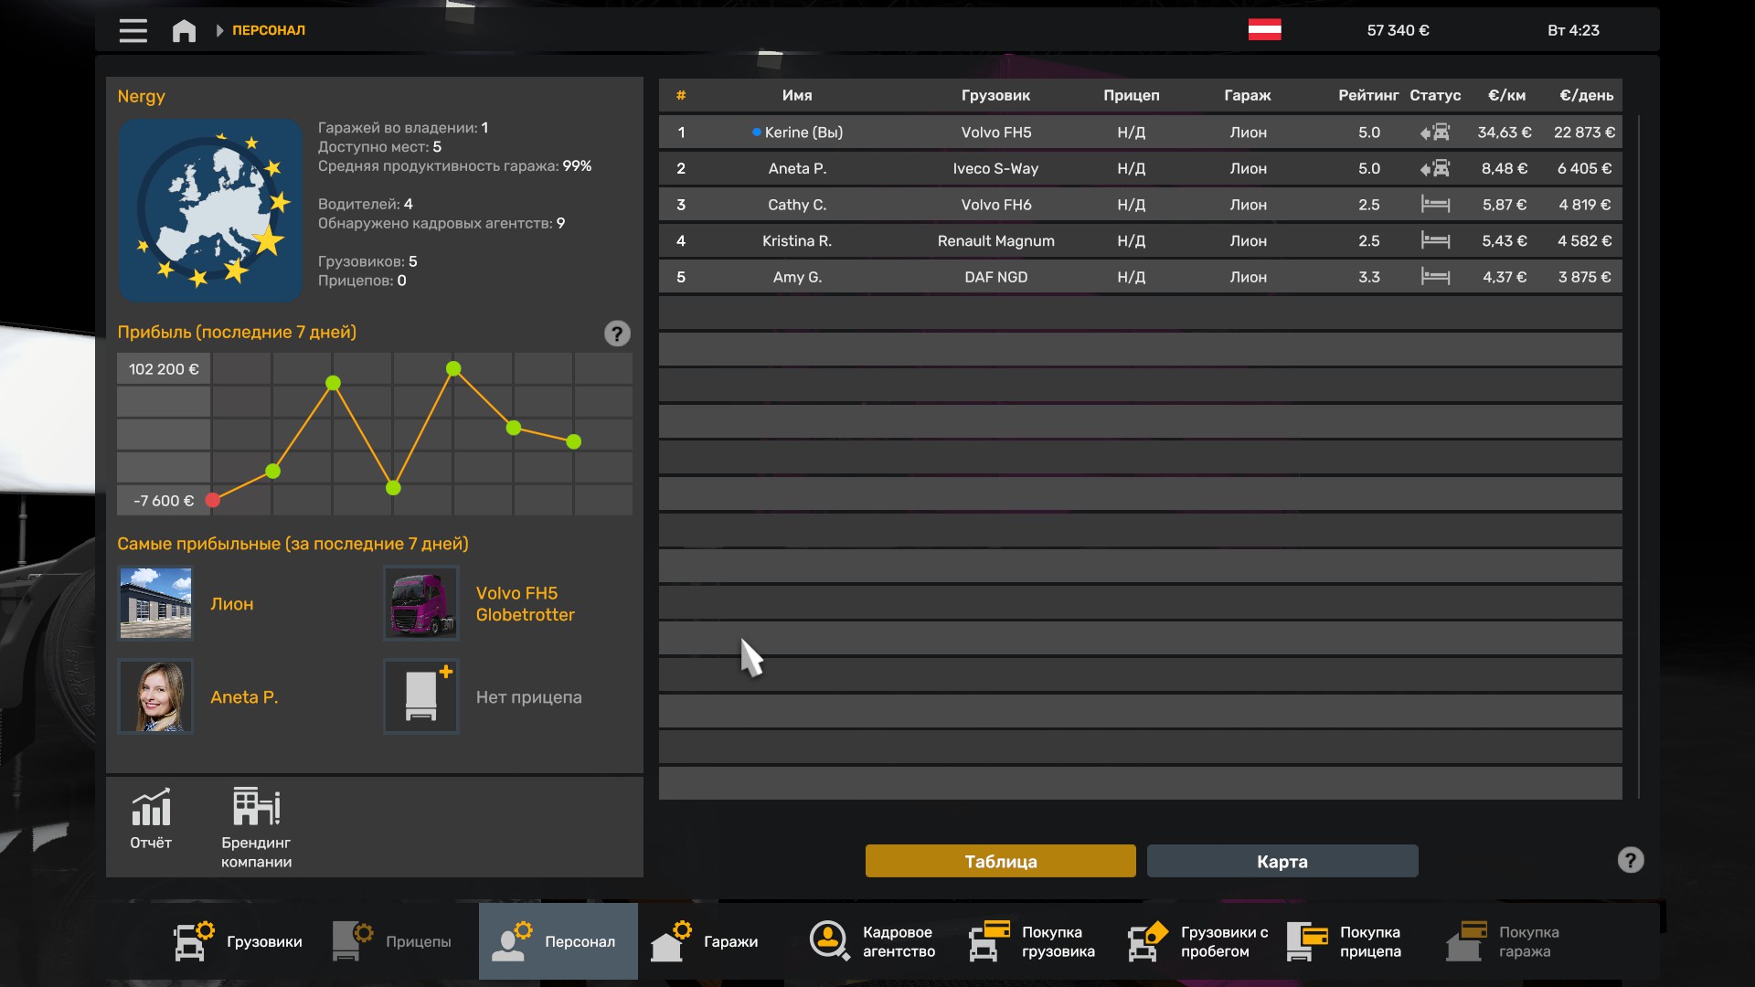The width and height of the screenshot is (1755, 987).
Task: Open the hamburger main menu
Action: pyautogui.click(x=133, y=30)
